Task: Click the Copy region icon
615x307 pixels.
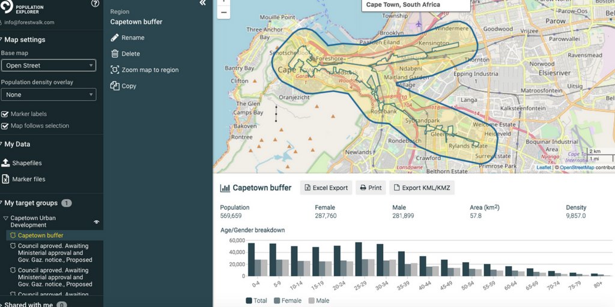Action: [x=115, y=86]
